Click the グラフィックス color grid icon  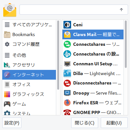[7, 94]
